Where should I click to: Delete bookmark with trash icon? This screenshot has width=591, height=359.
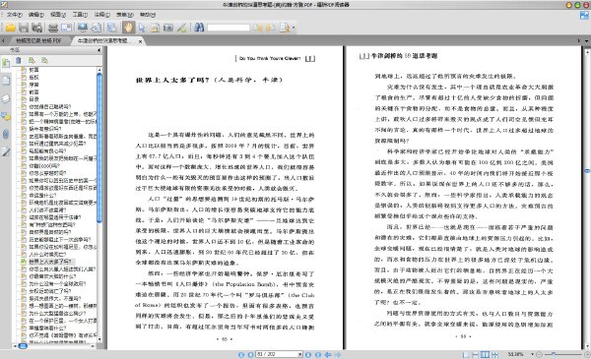[19, 60]
